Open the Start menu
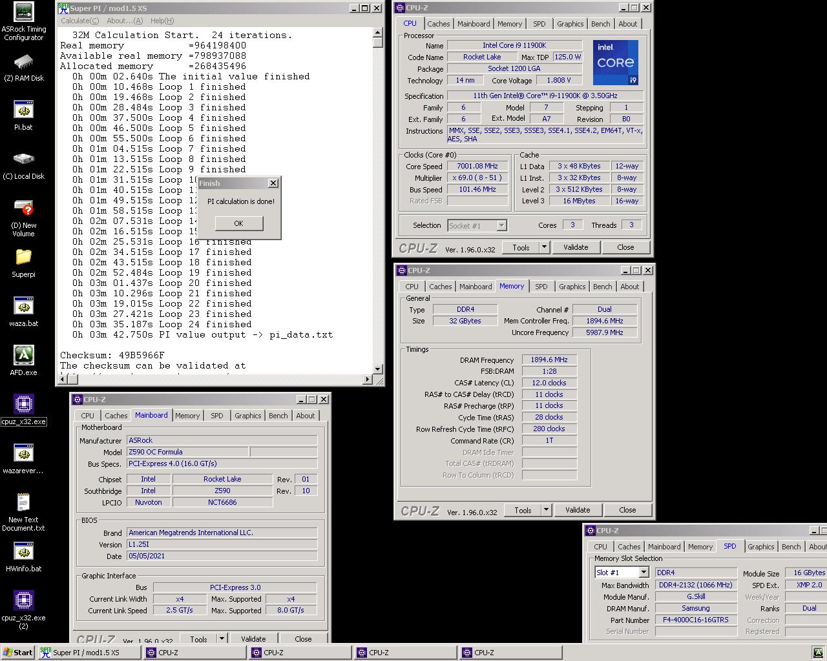 (17, 653)
